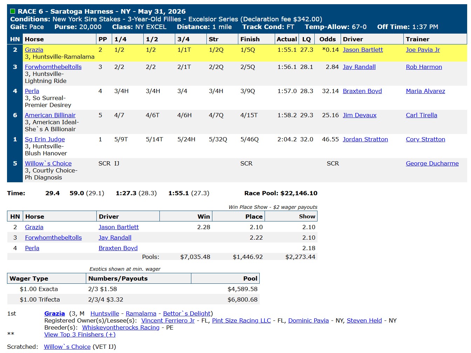Select the Trifecta payout 2/3/4 $3.32

tap(106, 299)
